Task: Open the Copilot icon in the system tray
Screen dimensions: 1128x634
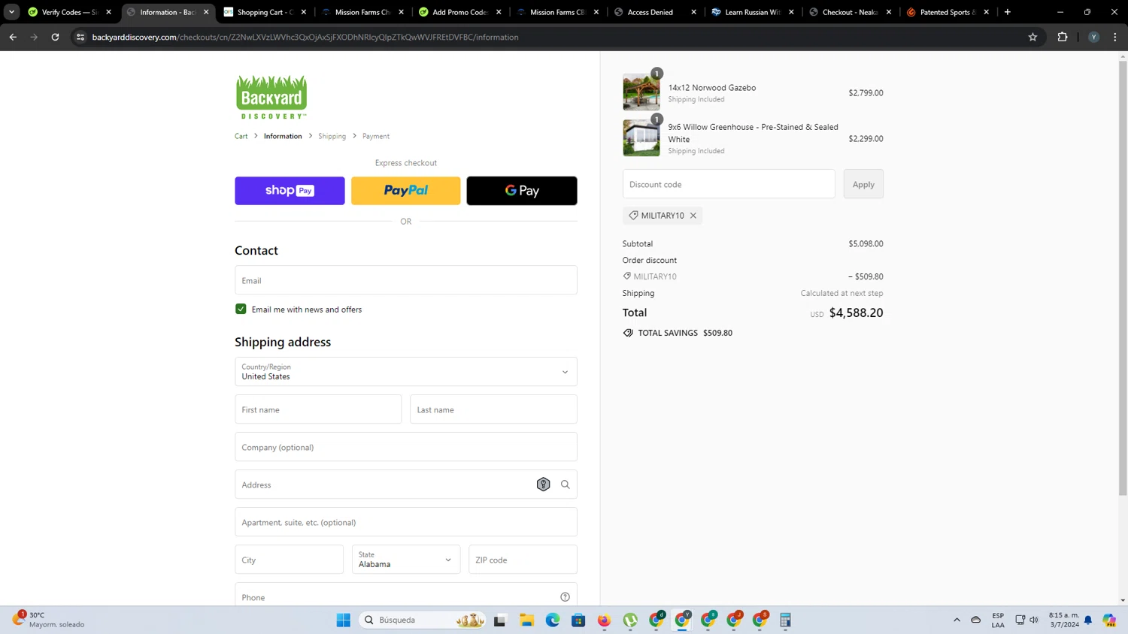Action: pos(1109,620)
